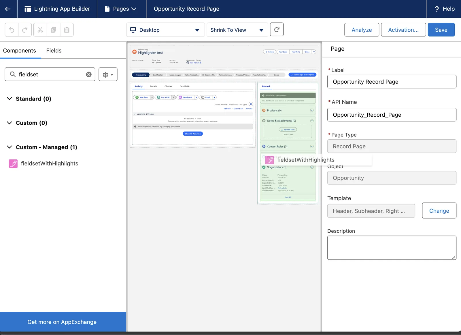Click the fieldset search field
The width and height of the screenshot is (461, 335).
coord(50,74)
